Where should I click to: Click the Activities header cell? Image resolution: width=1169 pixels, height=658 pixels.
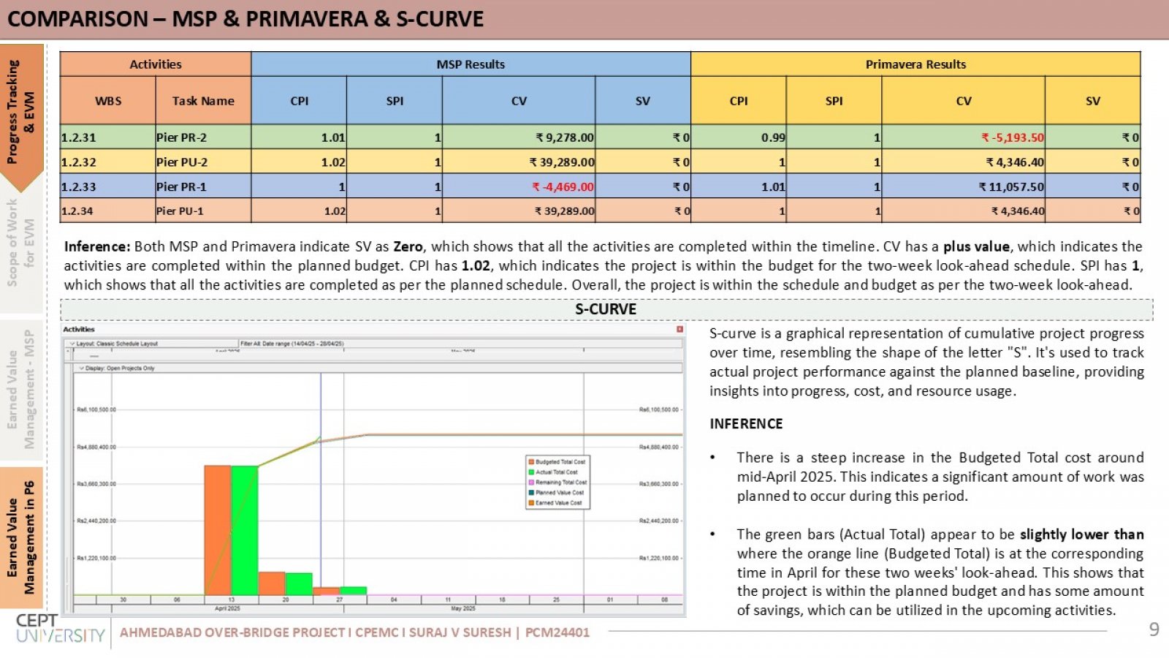tap(156, 64)
